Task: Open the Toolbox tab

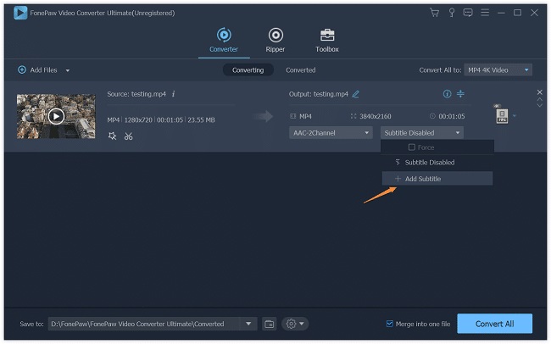Action: (327, 41)
